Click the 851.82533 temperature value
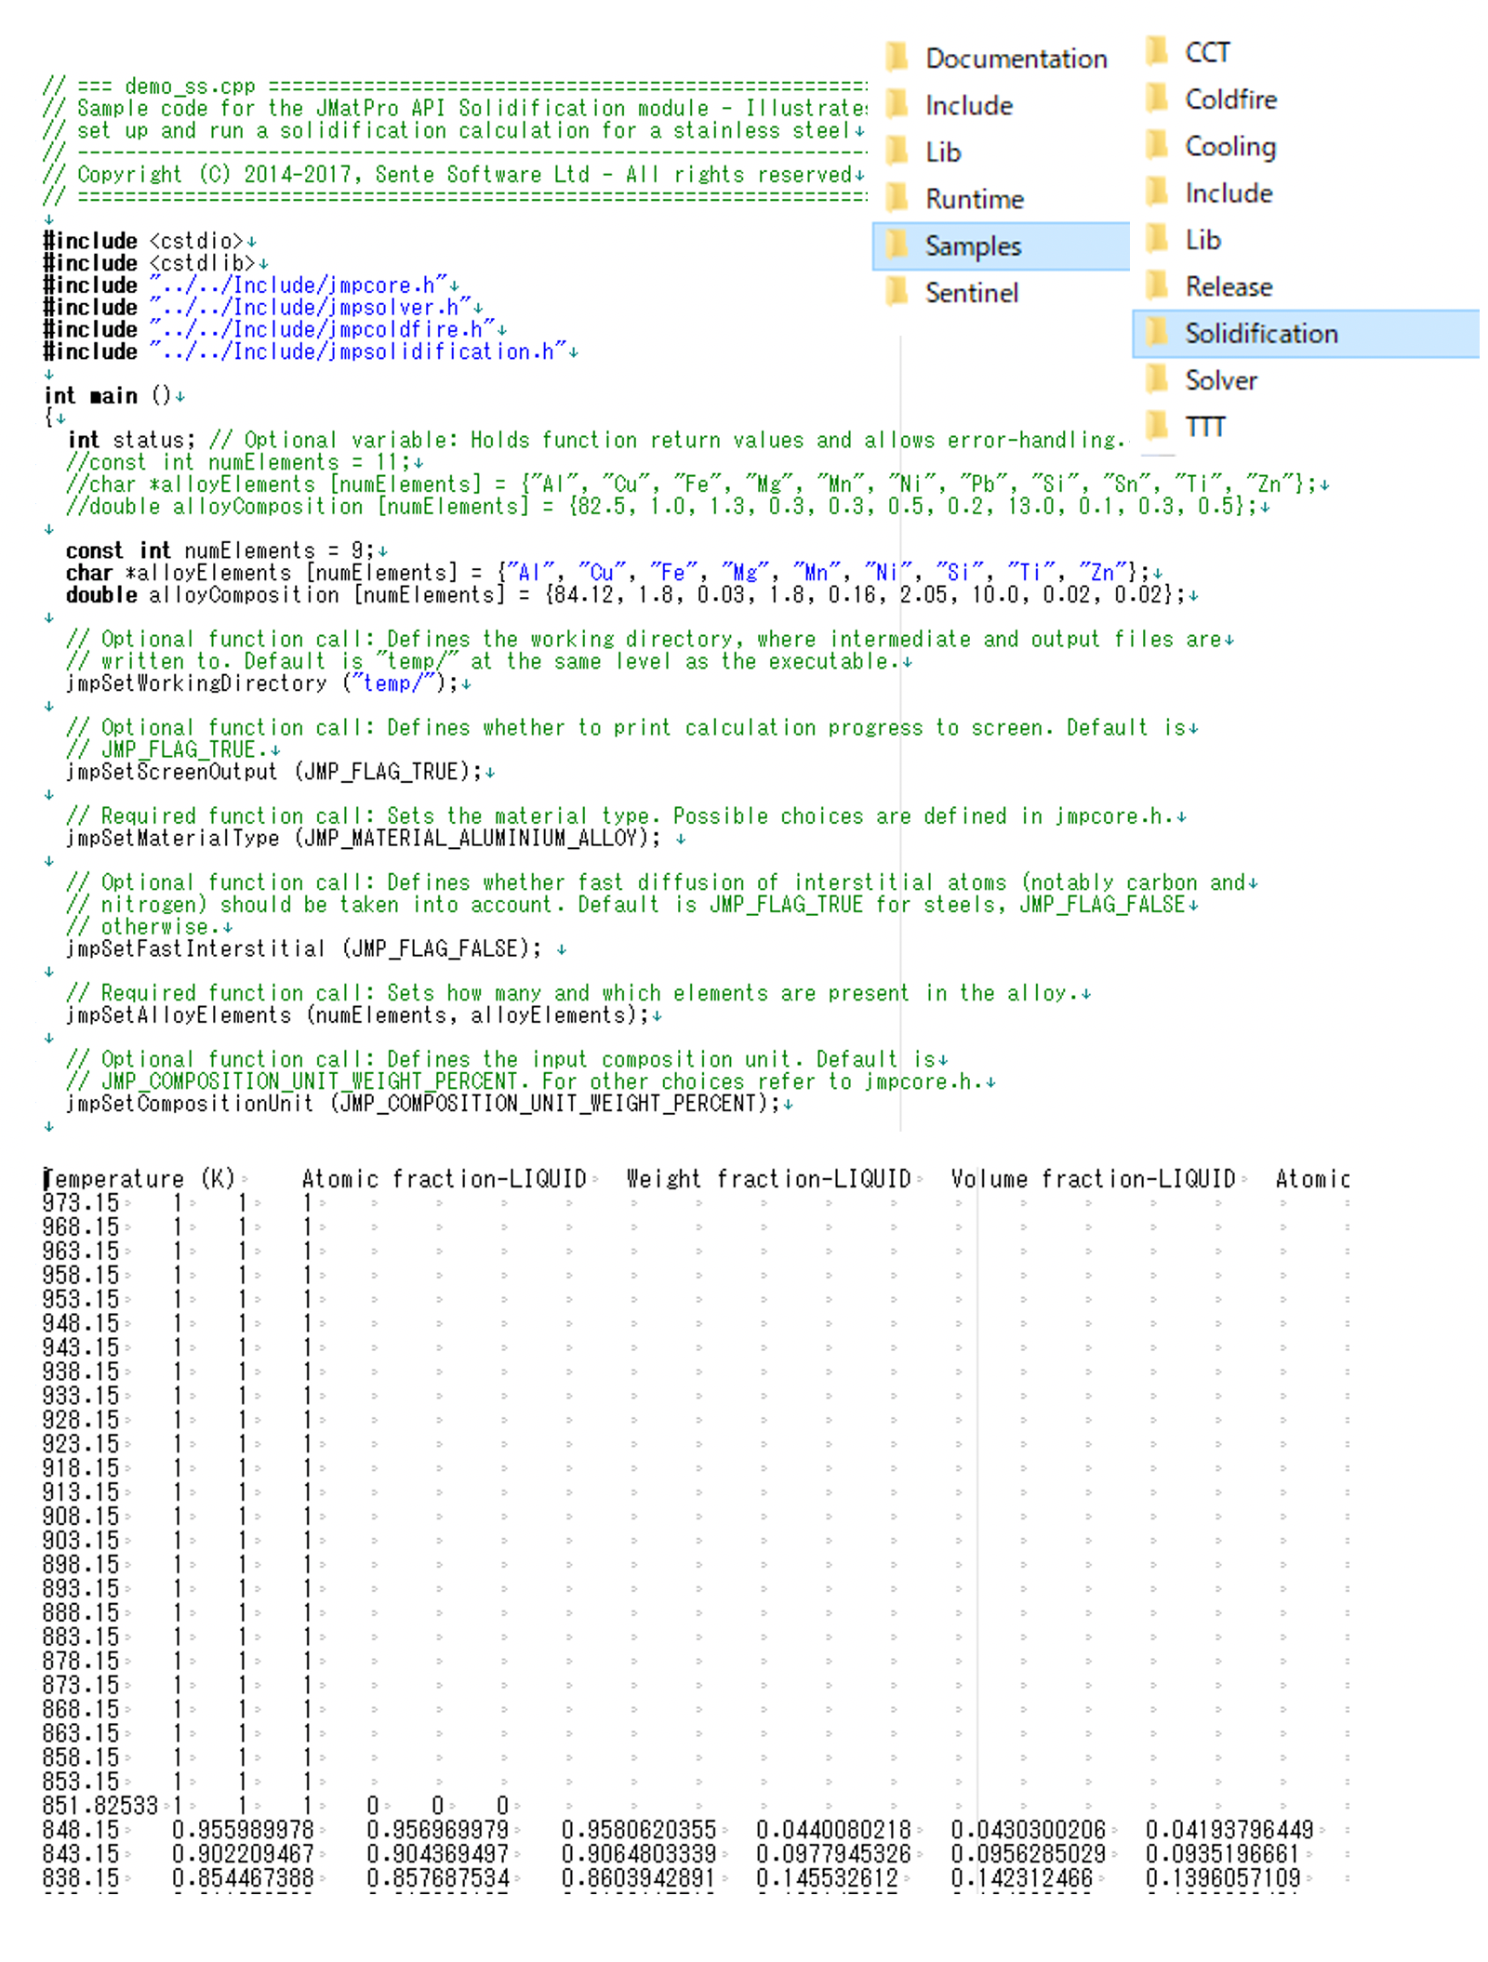The width and height of the screenshot is (1488, 1962). (100, 1807)
